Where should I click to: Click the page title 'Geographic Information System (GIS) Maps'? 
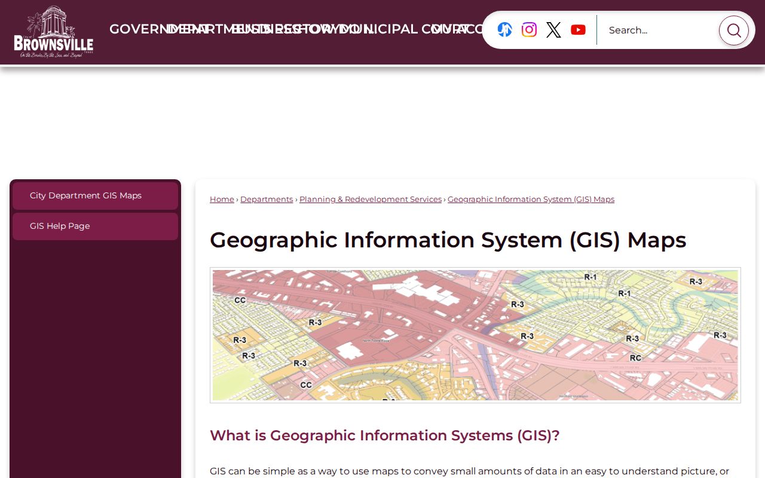pos(448,240)
